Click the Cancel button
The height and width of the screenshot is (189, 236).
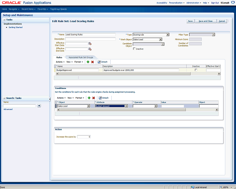(222, 21)
